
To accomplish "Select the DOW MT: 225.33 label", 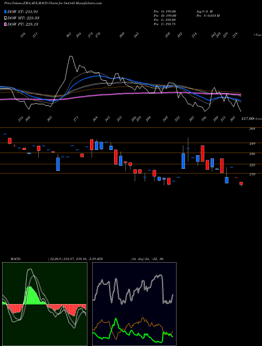I will [23, 18].
